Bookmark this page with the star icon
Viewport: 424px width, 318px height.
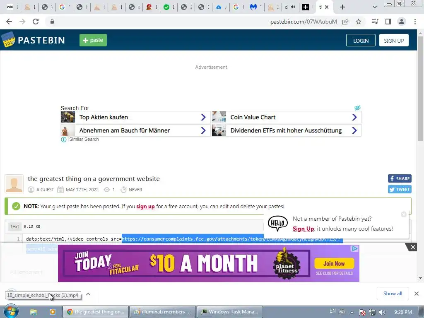click(359, 22)
